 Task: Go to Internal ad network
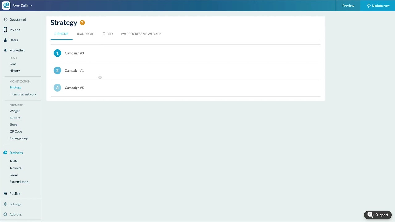tap(23, 94)
